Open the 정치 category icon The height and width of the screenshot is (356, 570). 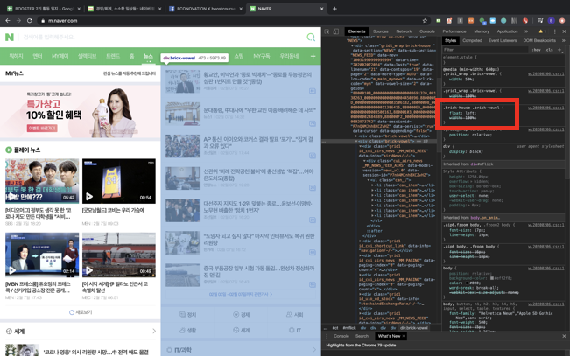(x=183, y=315)
